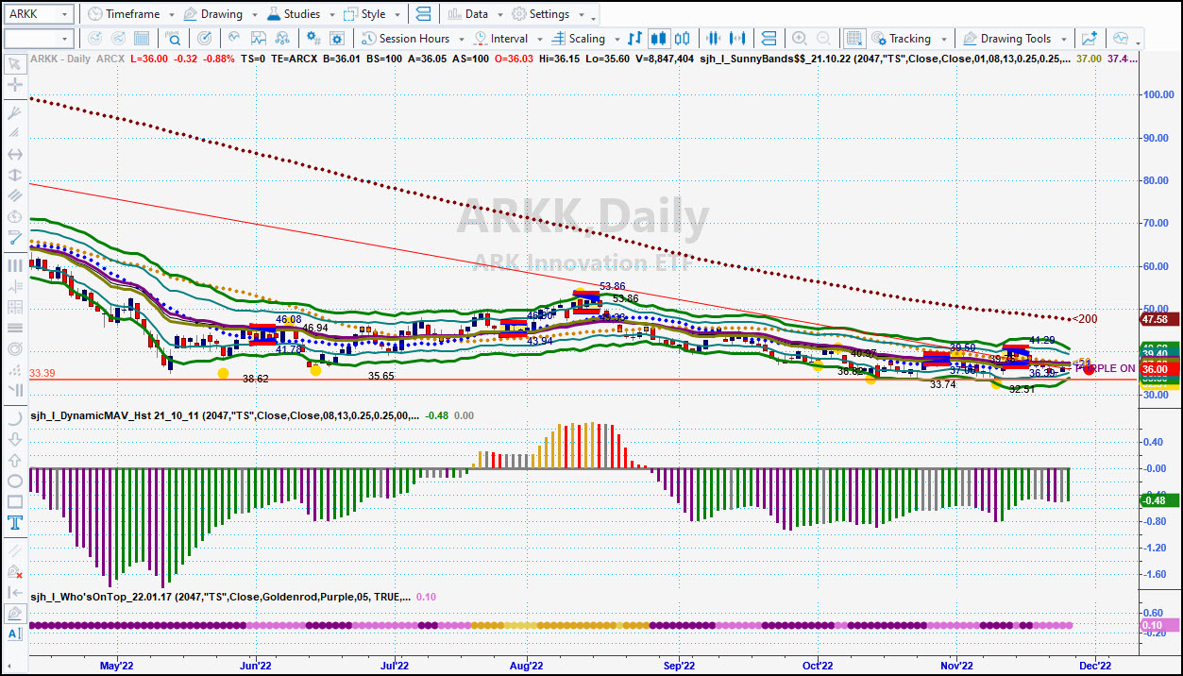Select the vertical double-arrow drawing tool
The width and height of the screenshot is (1183, 676).
(x=15, y=175)
